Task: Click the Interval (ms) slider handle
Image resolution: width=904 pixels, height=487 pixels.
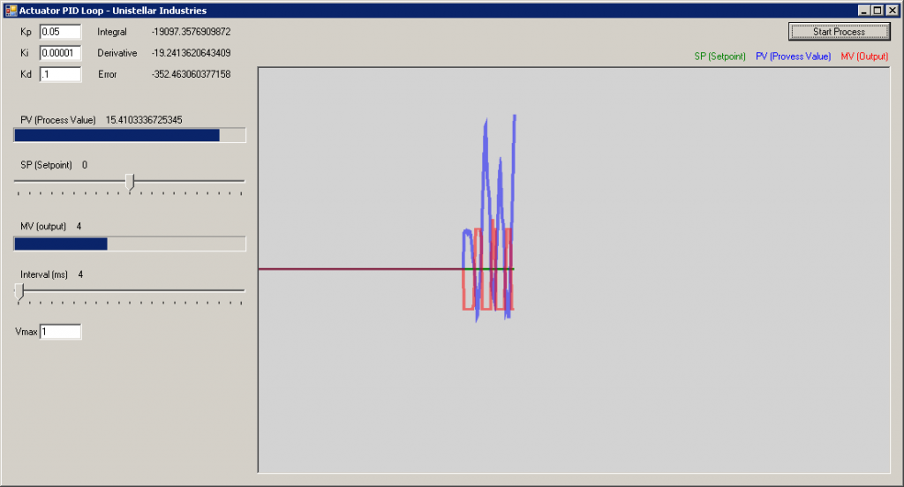Action: coord(20,292)
